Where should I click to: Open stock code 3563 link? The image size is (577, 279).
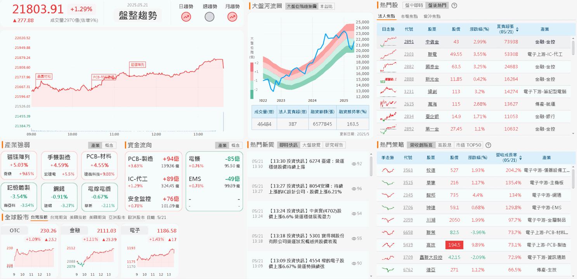(408, 170)
